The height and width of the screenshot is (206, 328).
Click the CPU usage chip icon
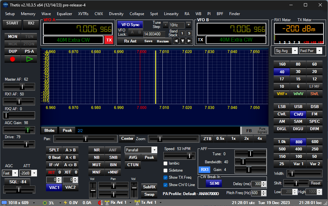pyautogui.click(x=44, y=202)
